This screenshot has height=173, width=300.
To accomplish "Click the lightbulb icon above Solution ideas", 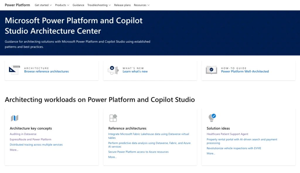I will point(212,118).
